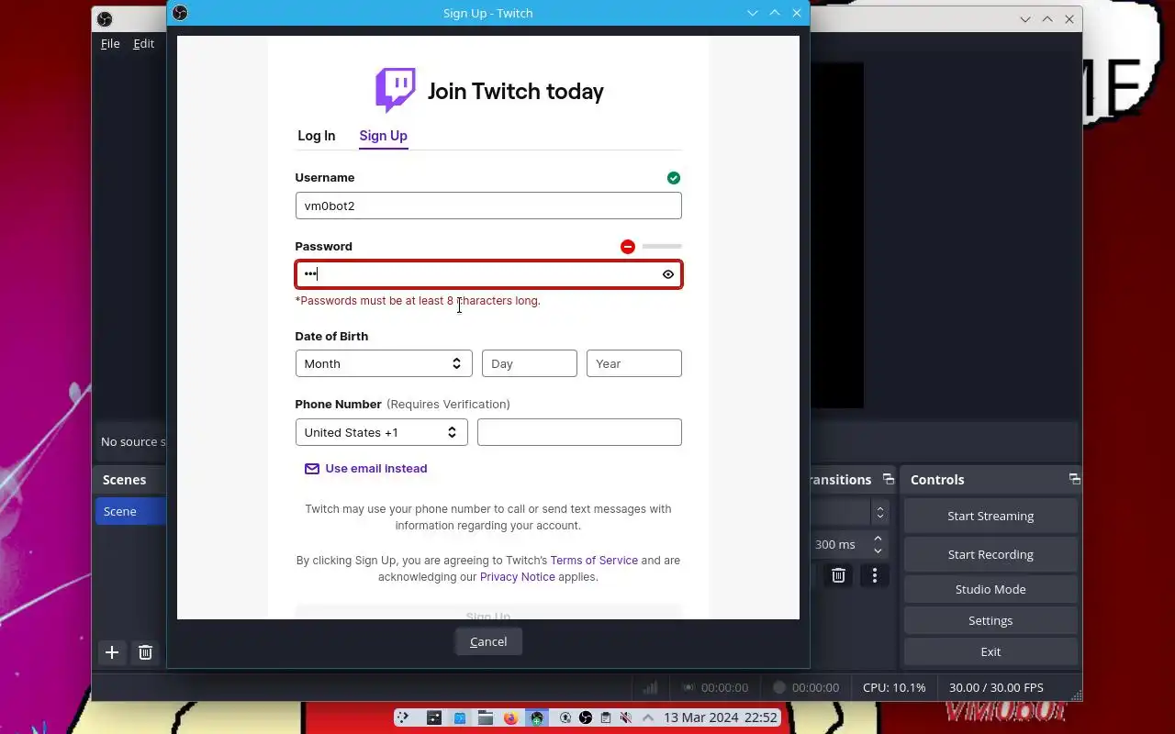The image size is (1175, 734).
Task: Open the KDE application launcher
Action: point(402,717)
